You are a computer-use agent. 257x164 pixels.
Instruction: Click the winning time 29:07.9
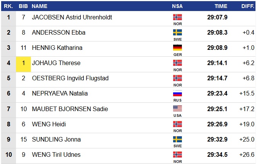coord(217,18)
